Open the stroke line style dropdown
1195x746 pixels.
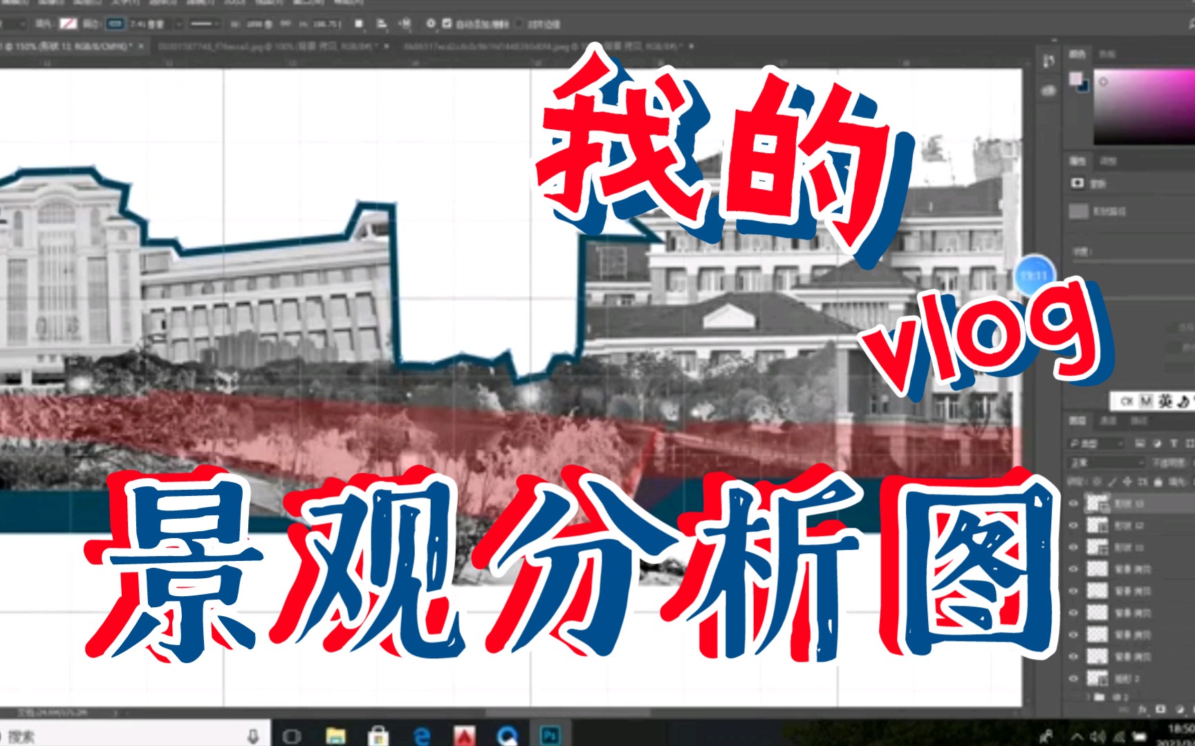[x=205, y=24]
